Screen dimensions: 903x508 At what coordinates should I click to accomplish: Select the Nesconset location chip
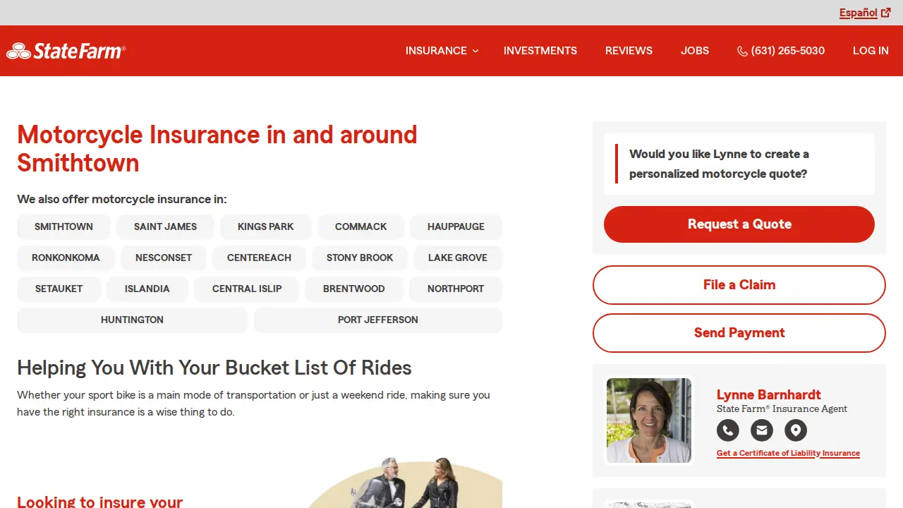point(164,258)
